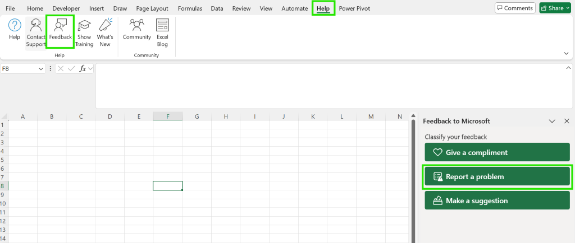Click the Enter formula checkmark icon
The image size is (575, 243).
tap(71, 68)
